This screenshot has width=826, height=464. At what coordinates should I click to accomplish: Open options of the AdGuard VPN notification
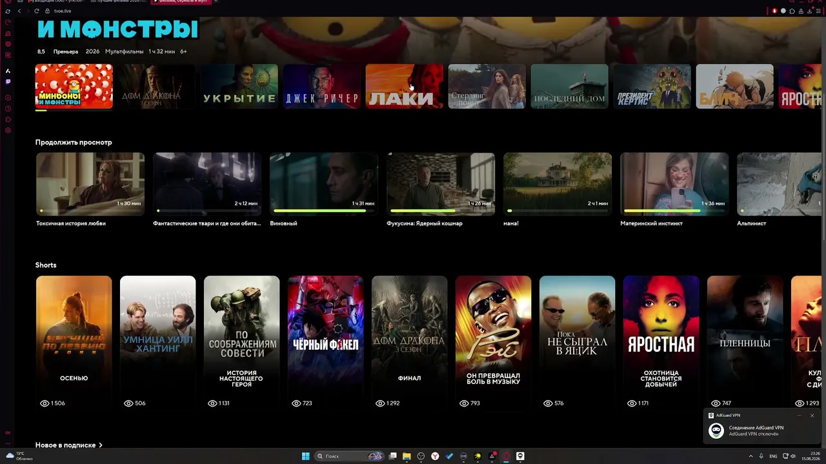pos(799,416)
